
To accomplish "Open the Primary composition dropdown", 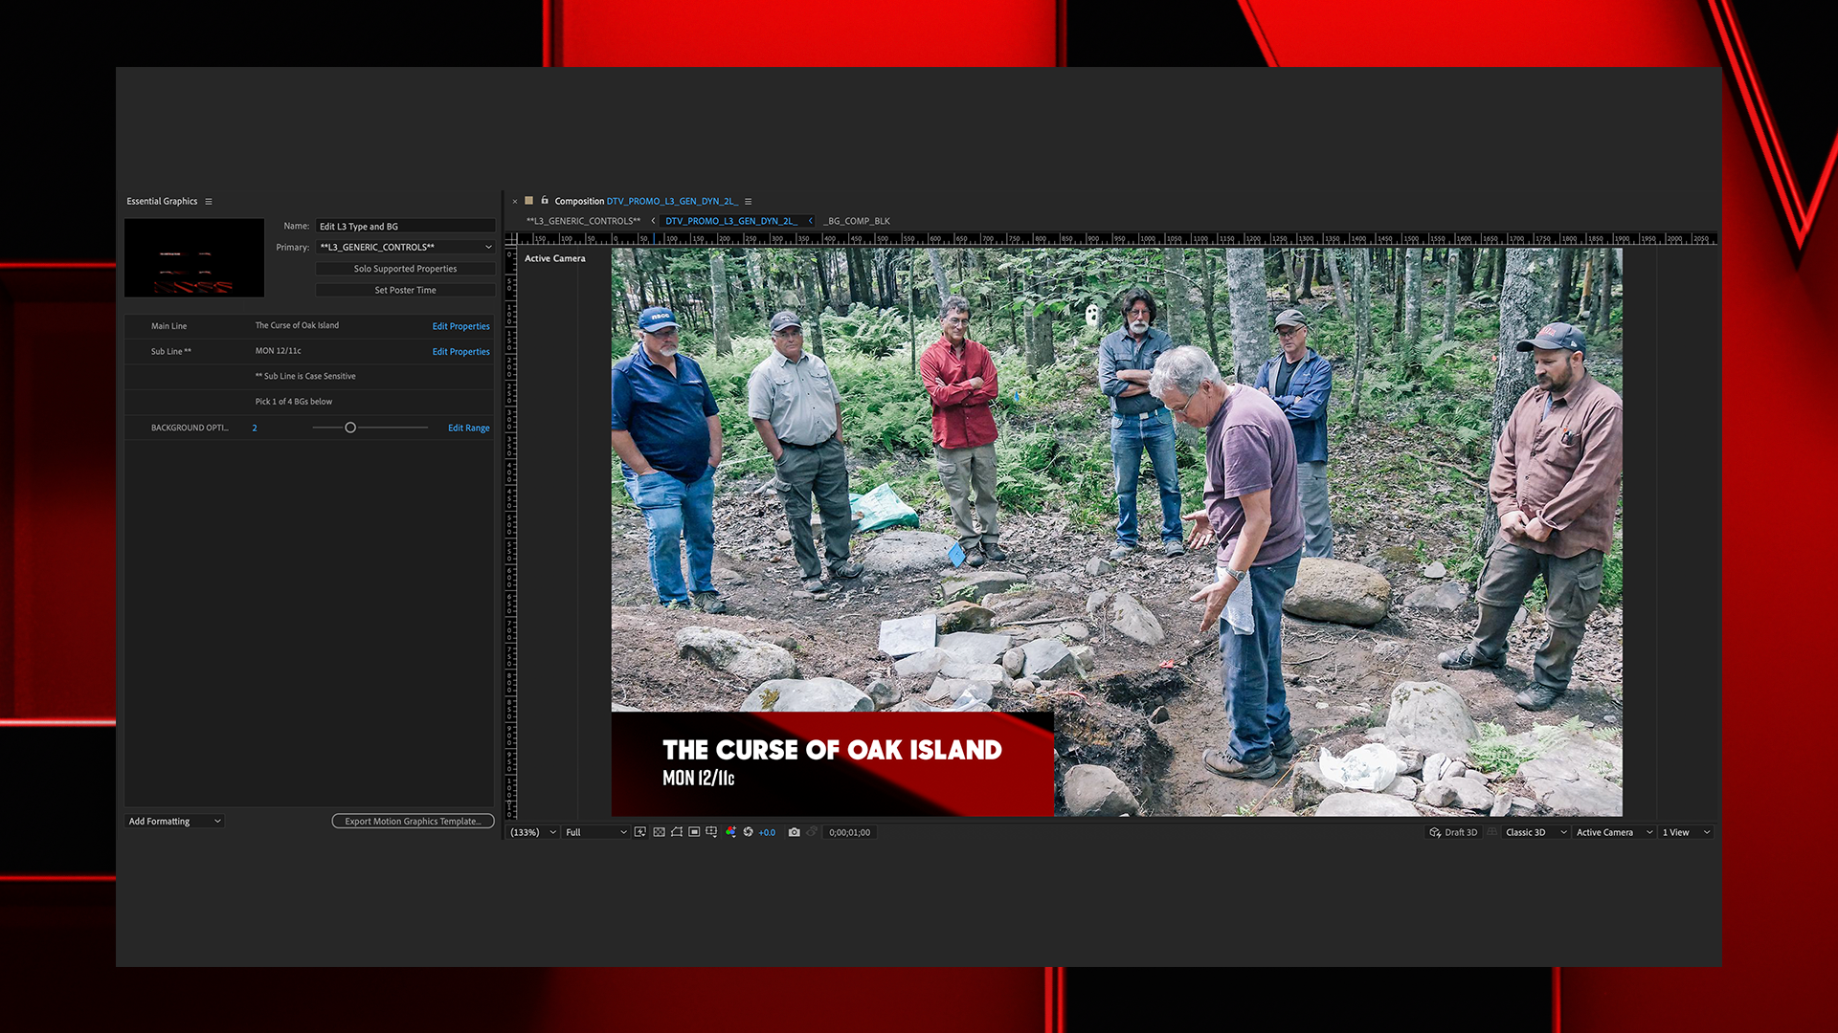I will pos(405,247).
